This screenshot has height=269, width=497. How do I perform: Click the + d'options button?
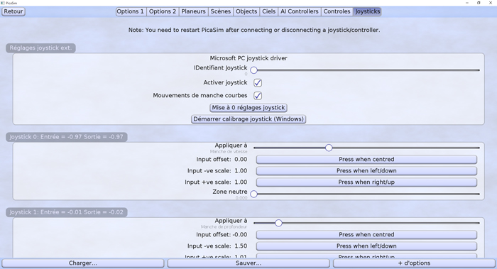[414, 263]
